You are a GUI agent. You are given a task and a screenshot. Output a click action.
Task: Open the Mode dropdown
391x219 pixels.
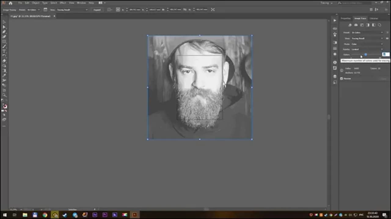pos(367,44)
